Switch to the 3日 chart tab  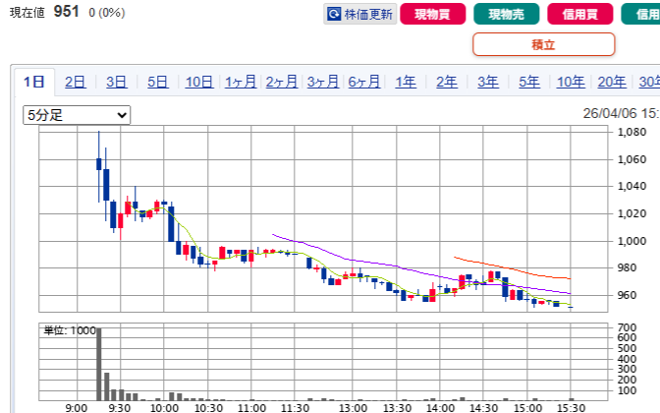tap(117, 82)
